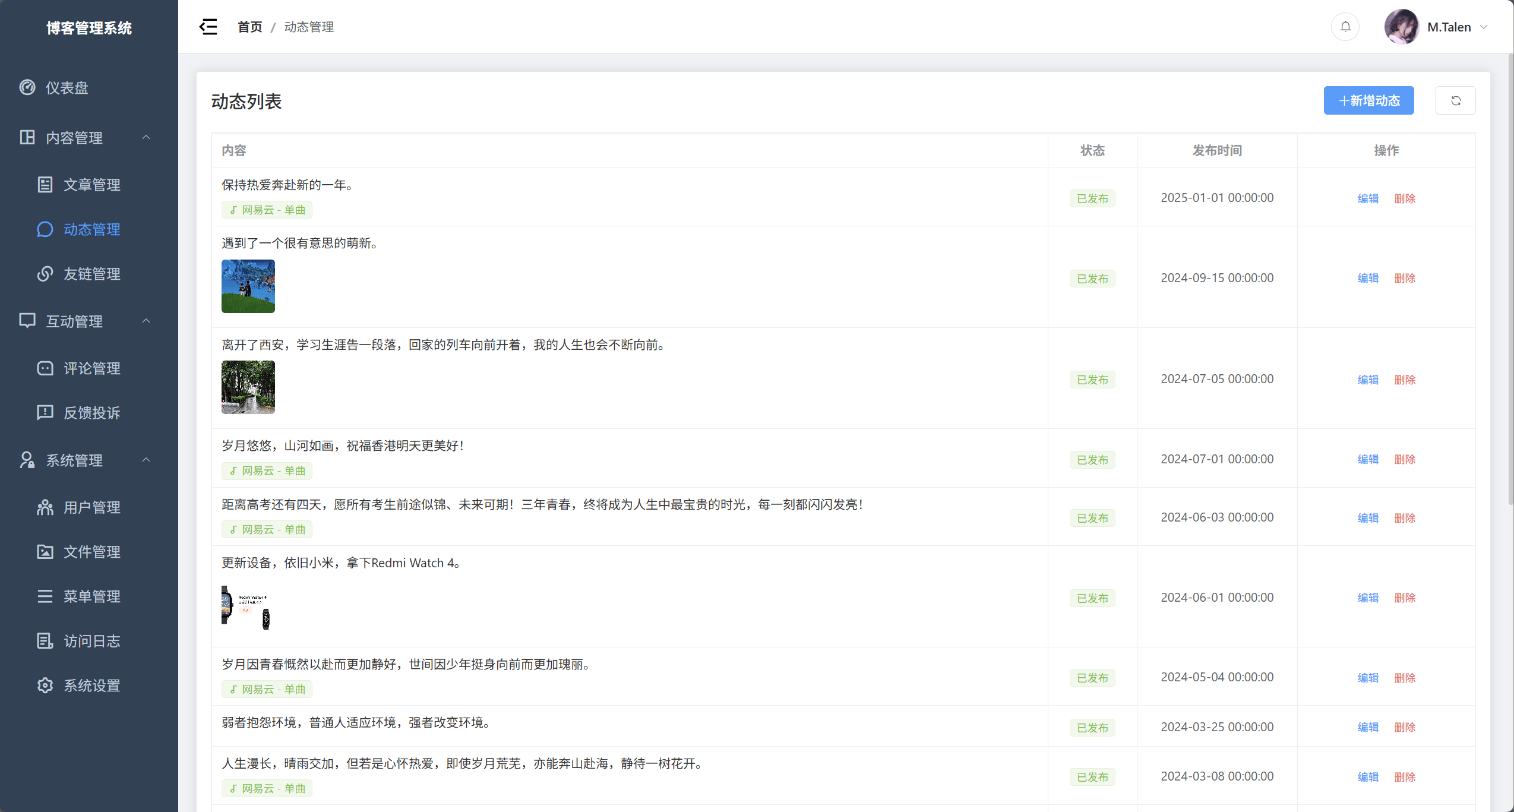1514x812 pixels.
Task: Open the forest path thumbnail image
Action: pos(248,387)
